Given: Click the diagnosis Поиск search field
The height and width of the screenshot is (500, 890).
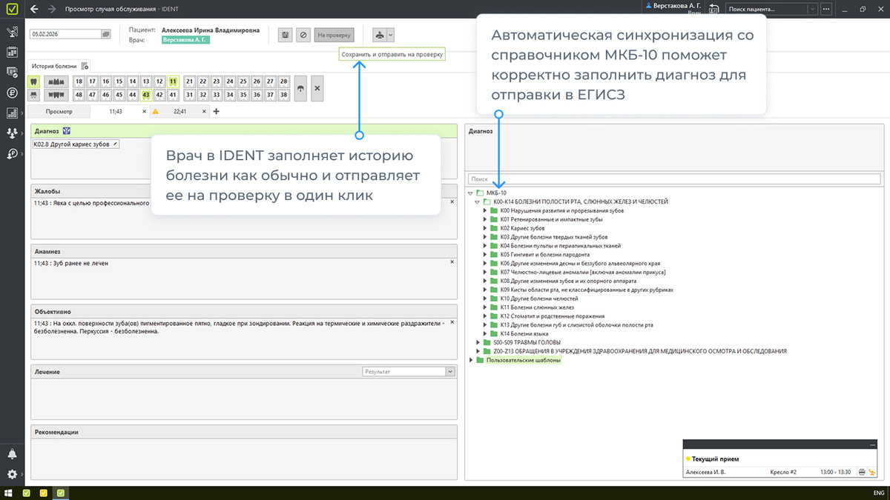Looking at the screenshot, I should [x=674, y=179].
